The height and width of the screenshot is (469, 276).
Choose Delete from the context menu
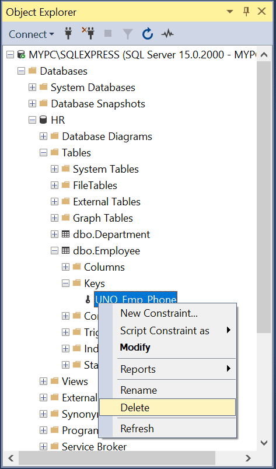167,407
